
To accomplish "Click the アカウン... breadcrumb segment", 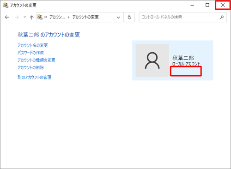I will [x=57, y=17].
